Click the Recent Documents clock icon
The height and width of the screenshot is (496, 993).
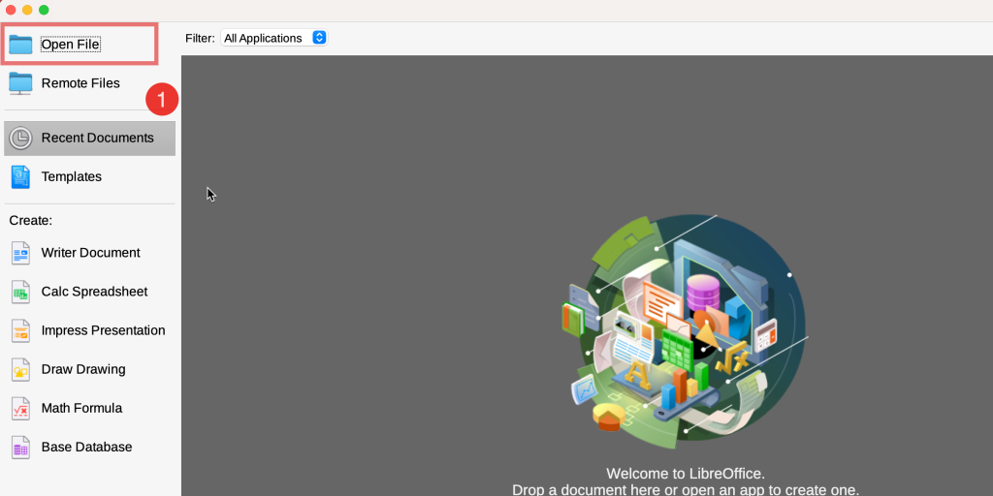tap(20, 138)
